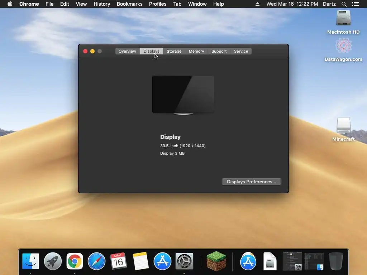Switch to the Storage tab
The width and height of the screenshot is (367, 275).
[x=174, y=51]
